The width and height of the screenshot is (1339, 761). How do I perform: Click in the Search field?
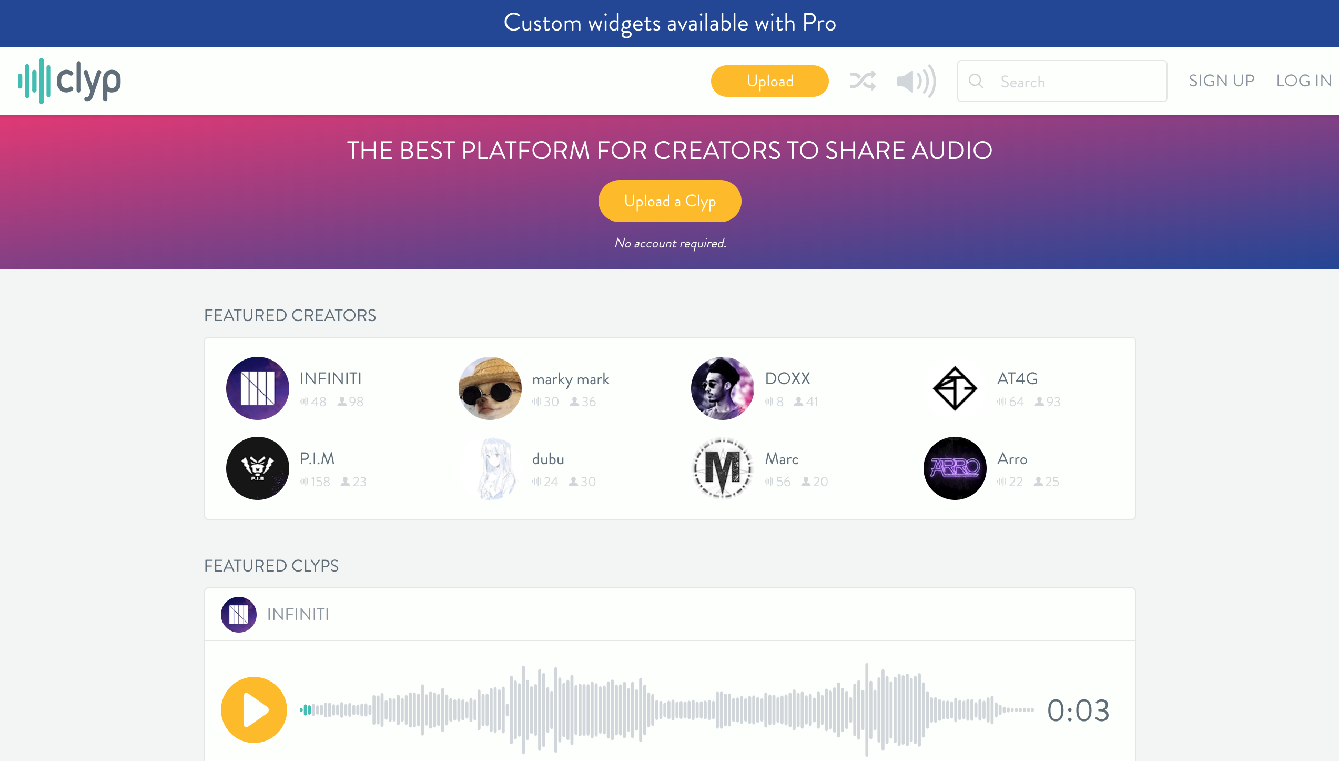1073,82
